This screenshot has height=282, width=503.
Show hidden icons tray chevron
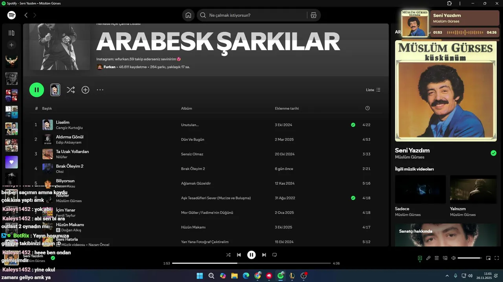pos(447,276)
